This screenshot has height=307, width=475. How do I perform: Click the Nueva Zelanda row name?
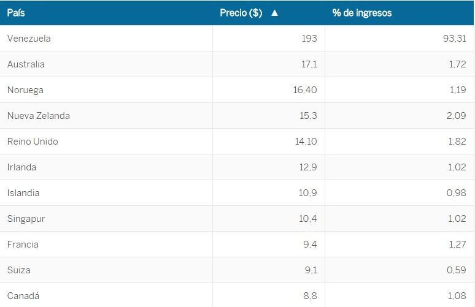click(x=39, y=116)
